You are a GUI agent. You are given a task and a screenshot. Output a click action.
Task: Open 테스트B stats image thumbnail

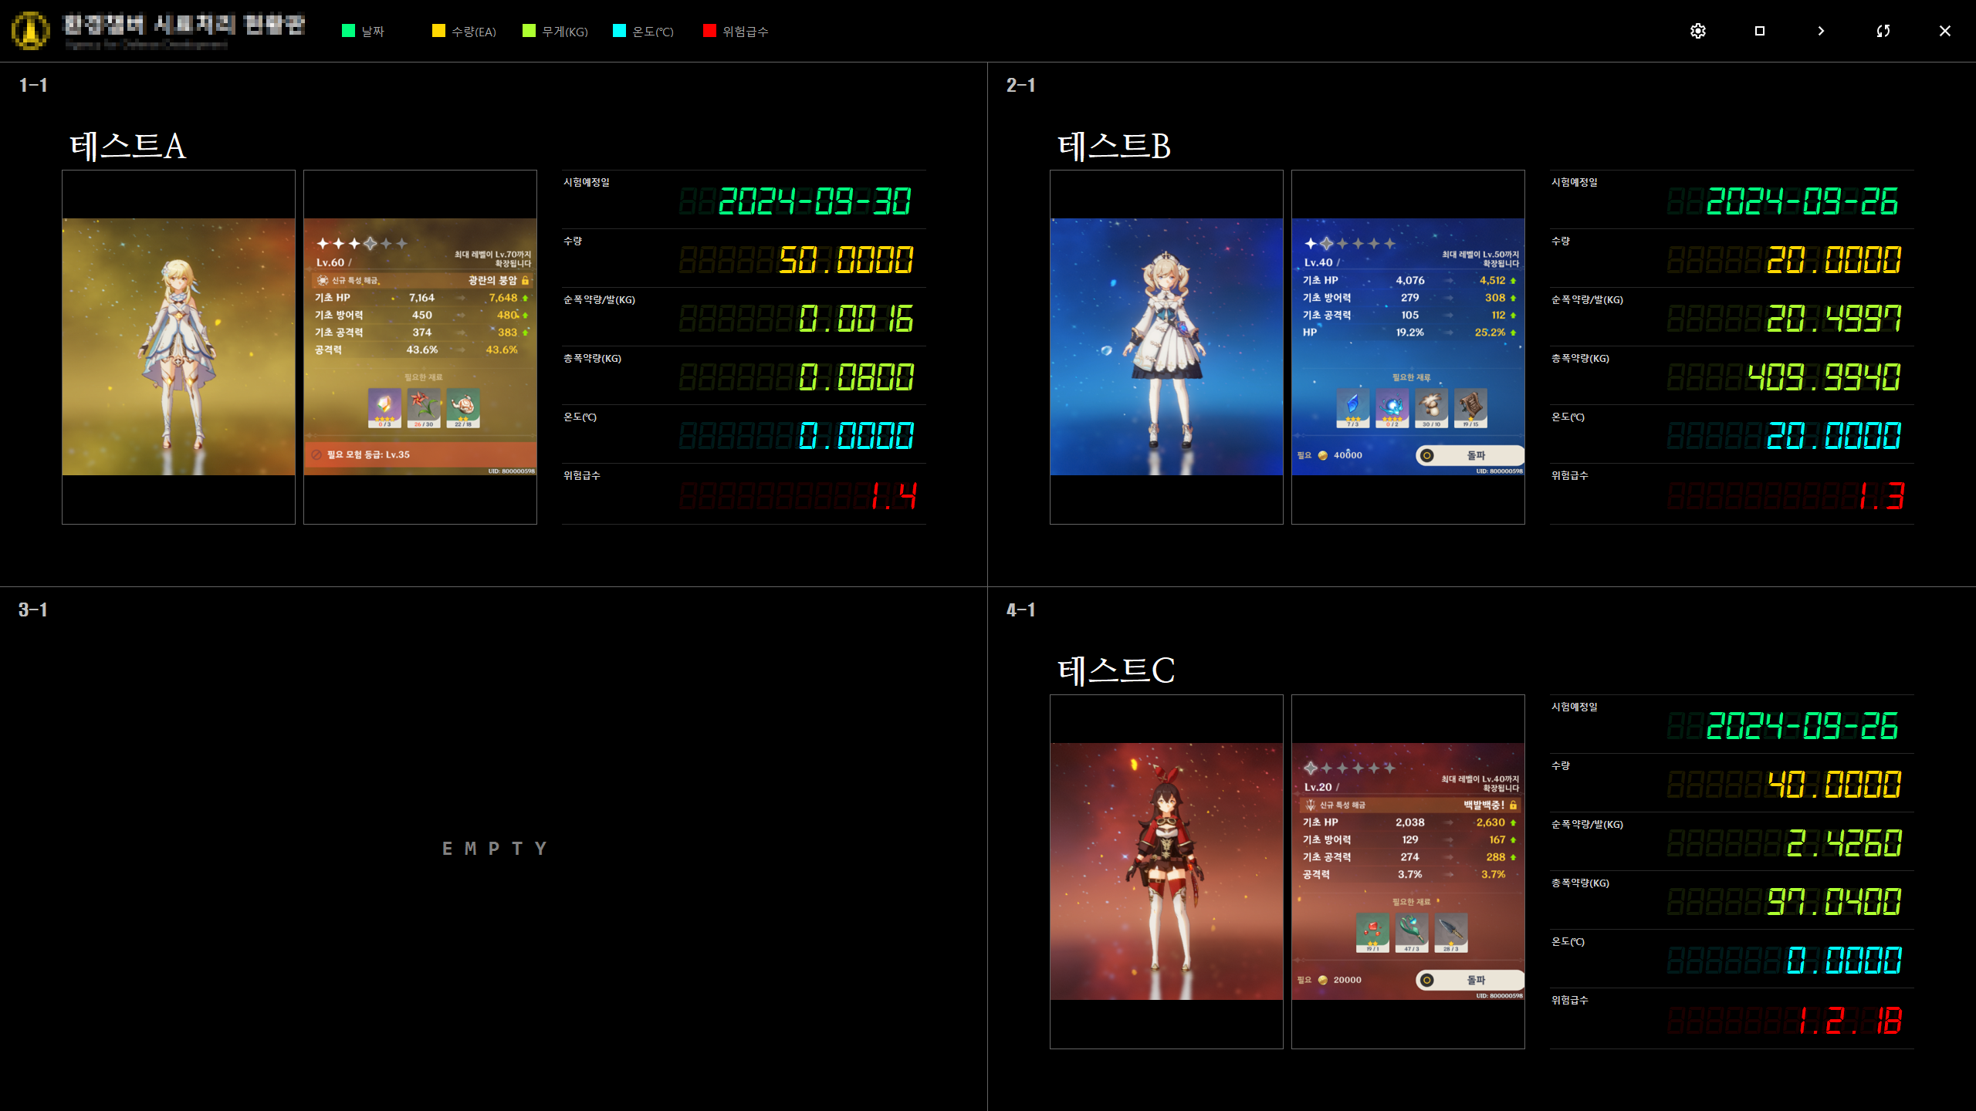1408,347
